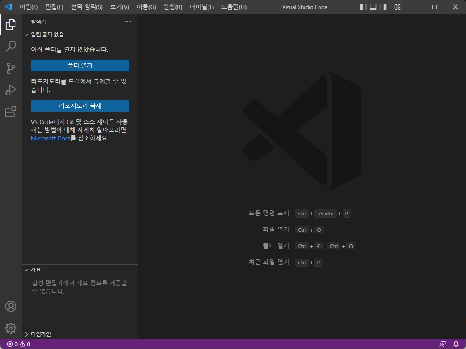Click 폴더 열기 shortcut label in editor area
This screenshot has height=349, width=466.
276,246
